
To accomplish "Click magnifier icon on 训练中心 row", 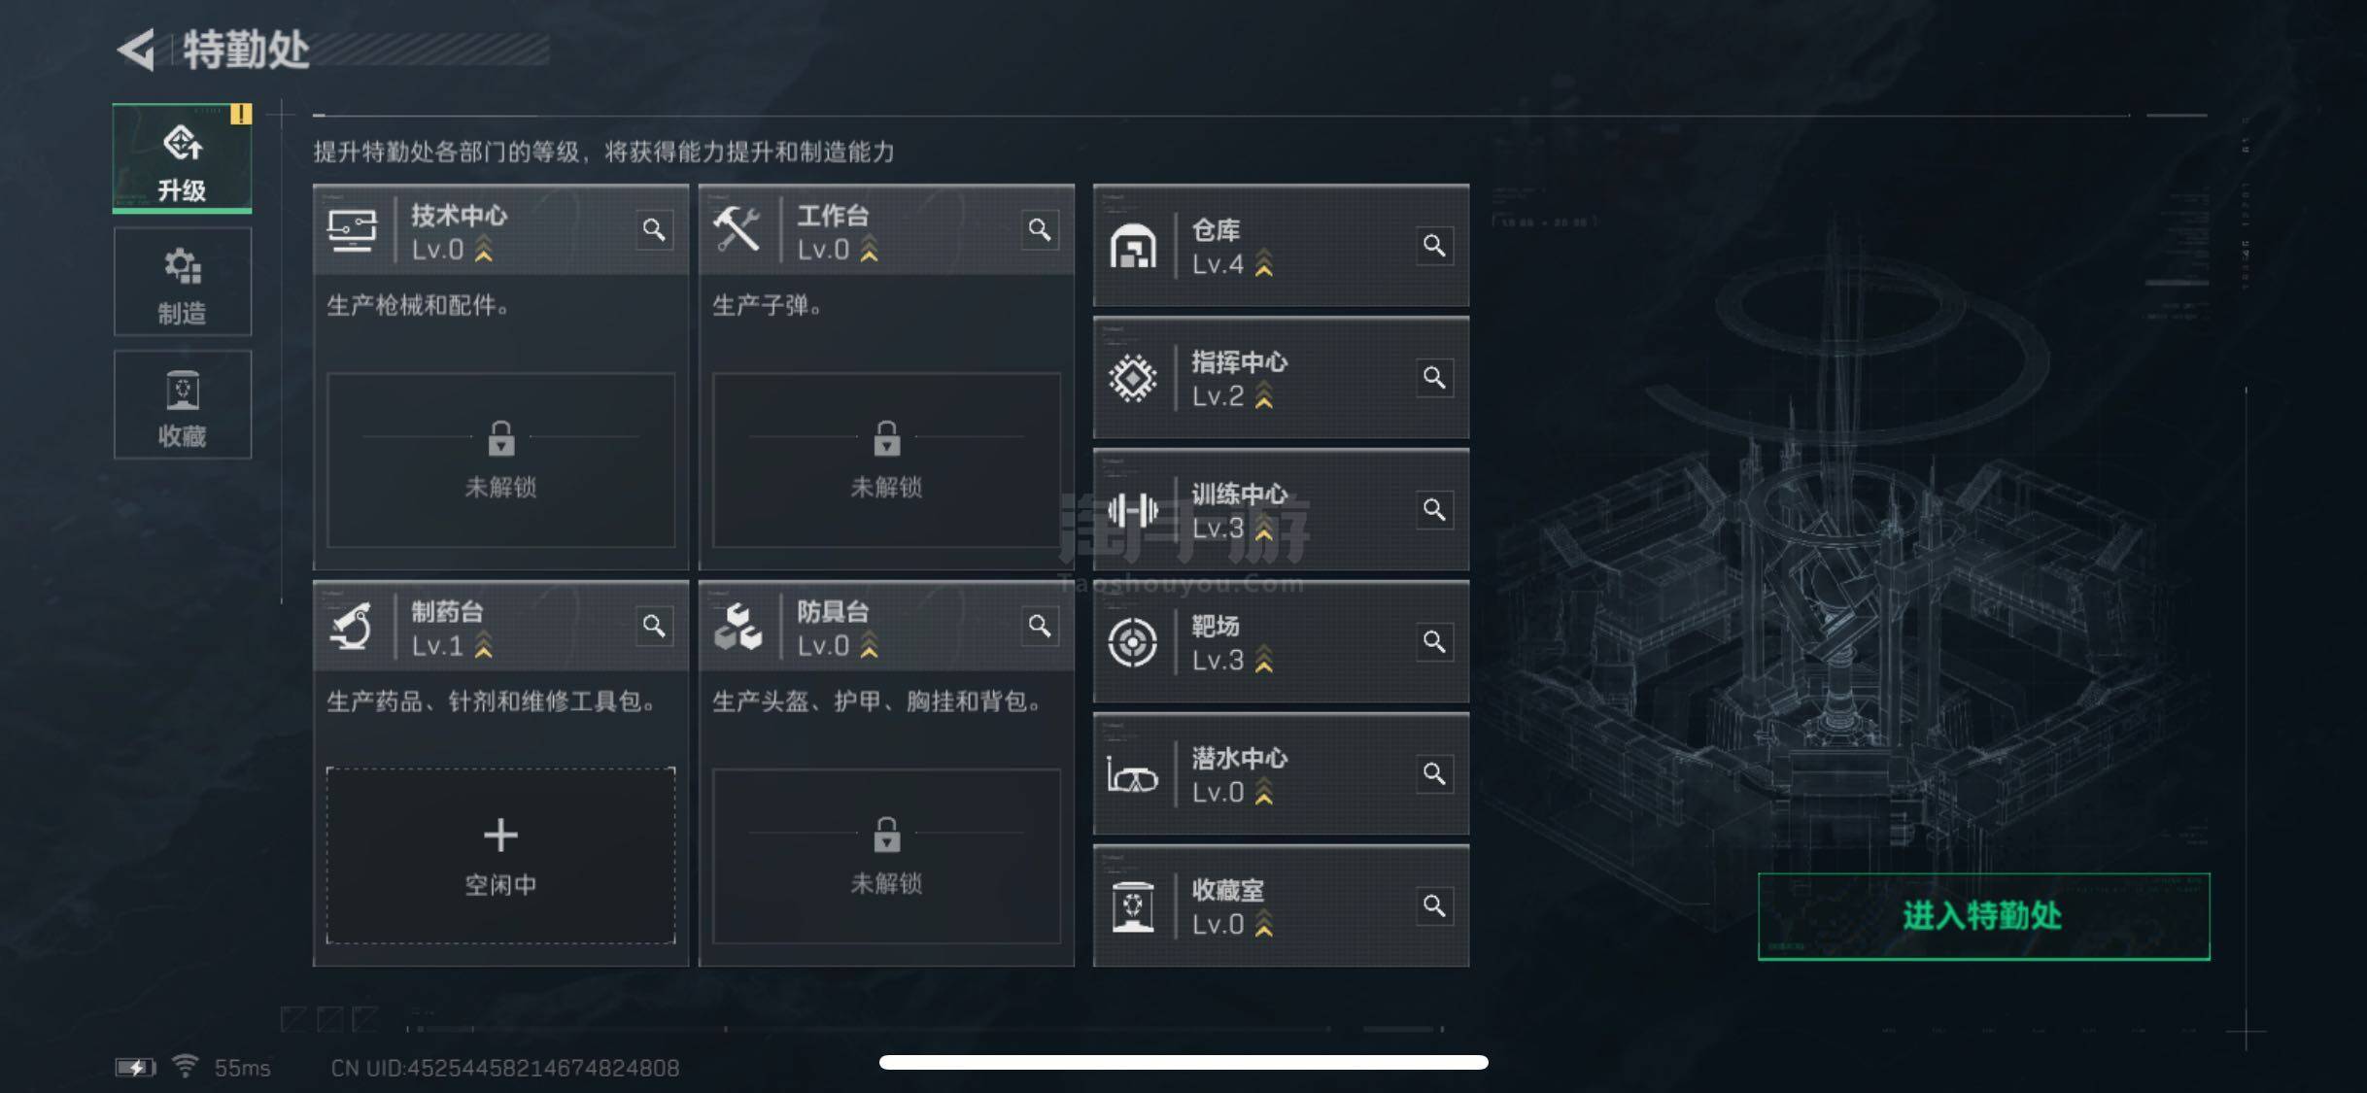I will coord(1434,509).
